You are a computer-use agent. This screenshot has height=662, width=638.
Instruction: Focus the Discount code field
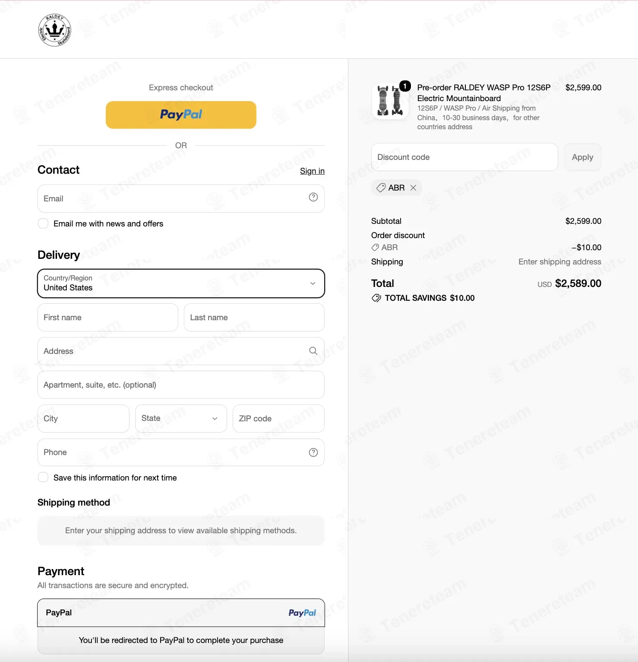point(464,157)
